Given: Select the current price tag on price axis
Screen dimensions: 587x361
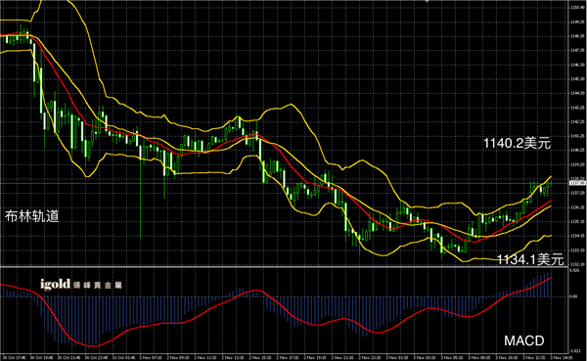Looking at the screenshot, I should click(577, 183).
